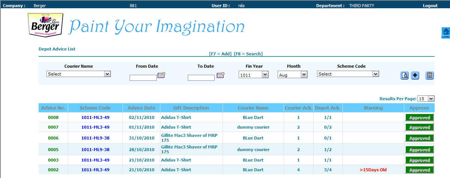
Task: Click Approved button for advice 0006
Action: [x=419, y=138]
